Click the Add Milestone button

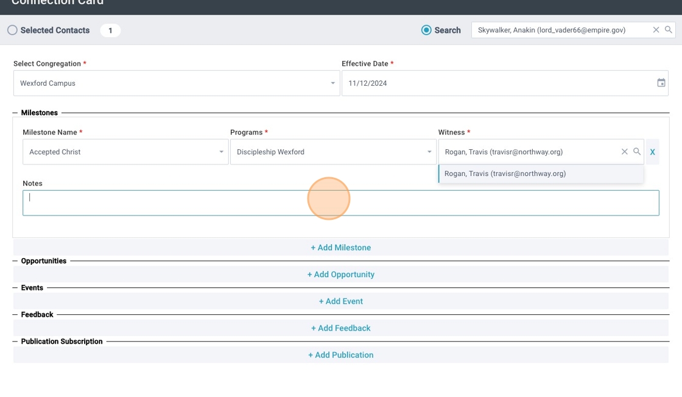340,247
